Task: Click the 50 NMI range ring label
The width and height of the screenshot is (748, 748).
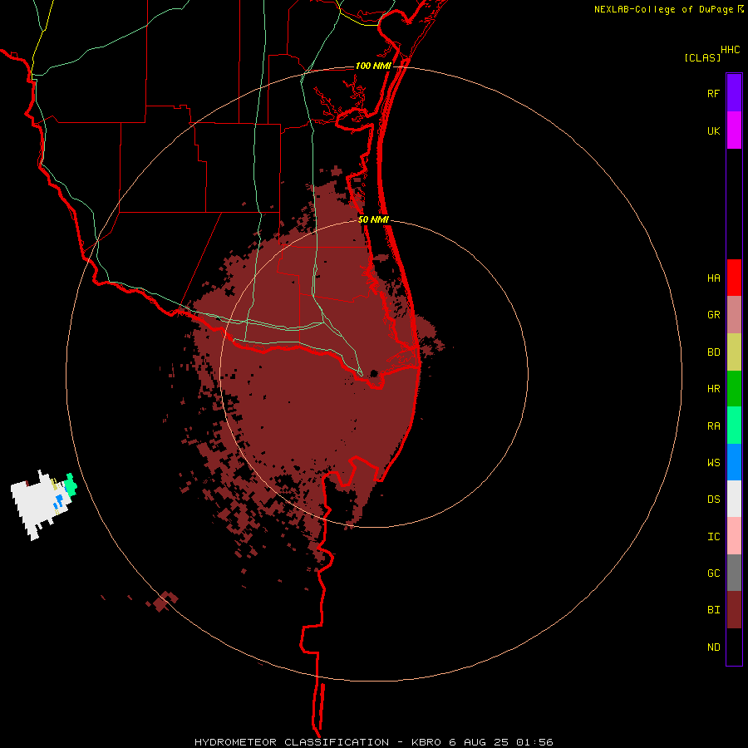Action: 373,219
